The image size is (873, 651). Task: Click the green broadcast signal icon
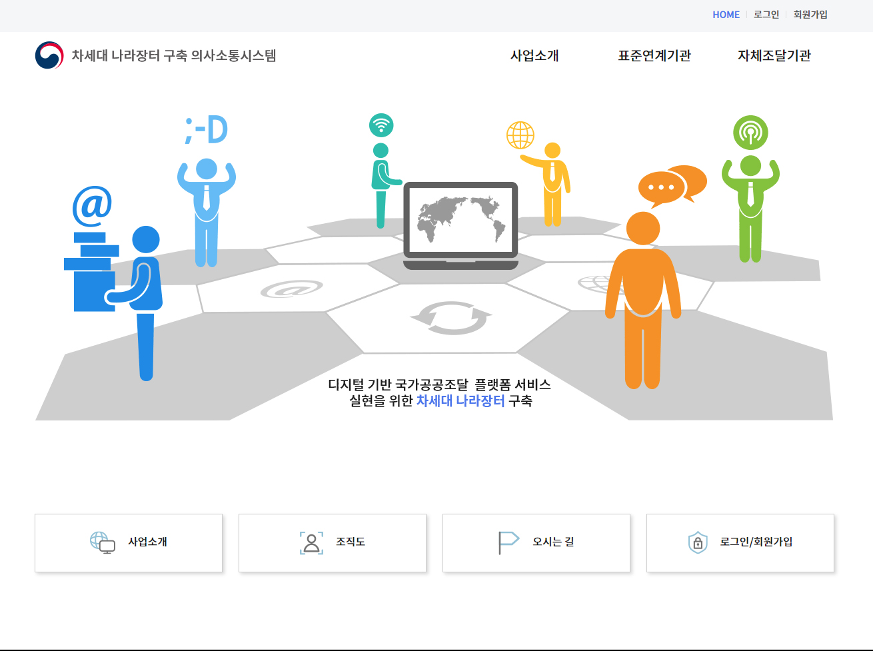[750, 133]
